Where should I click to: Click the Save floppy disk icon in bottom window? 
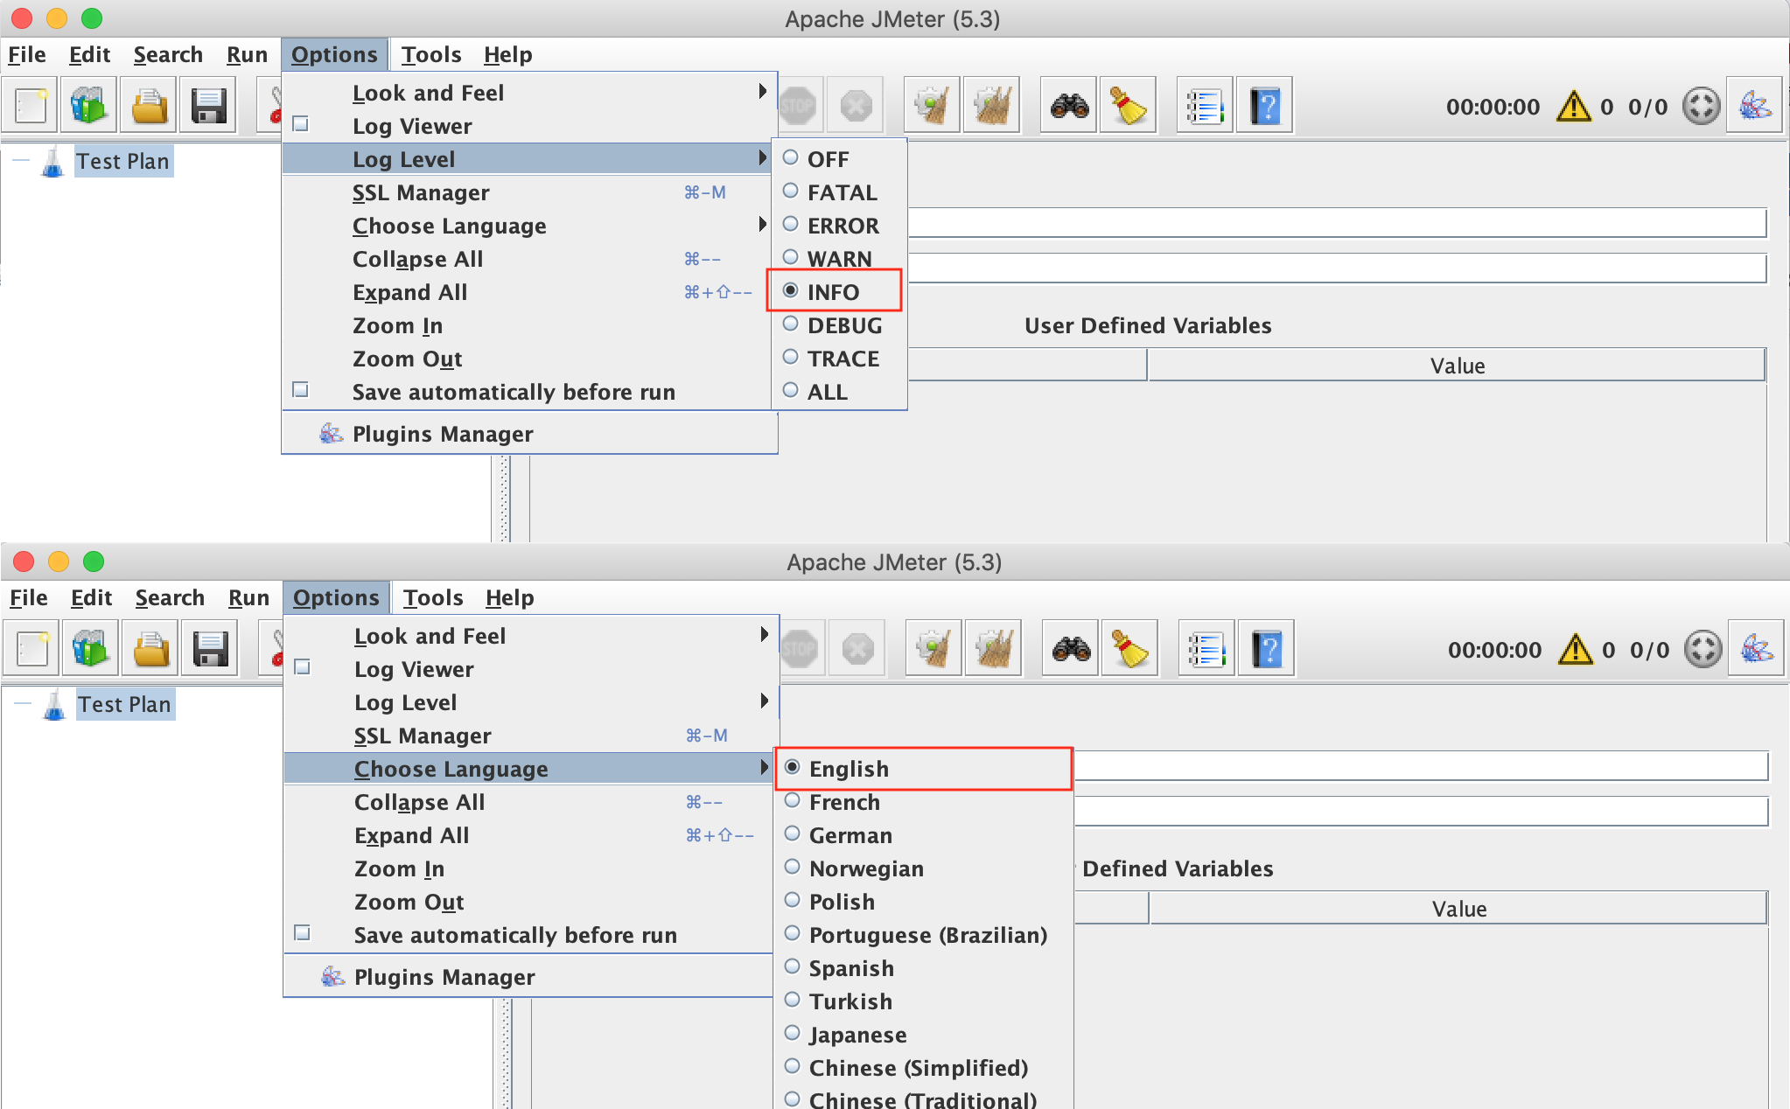[x=211, y=649]
